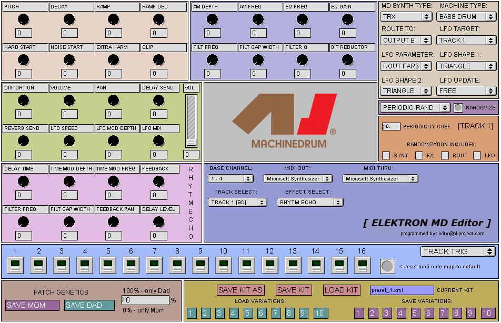
Task: Click the REVERB SEND knob
Action: 23,140
